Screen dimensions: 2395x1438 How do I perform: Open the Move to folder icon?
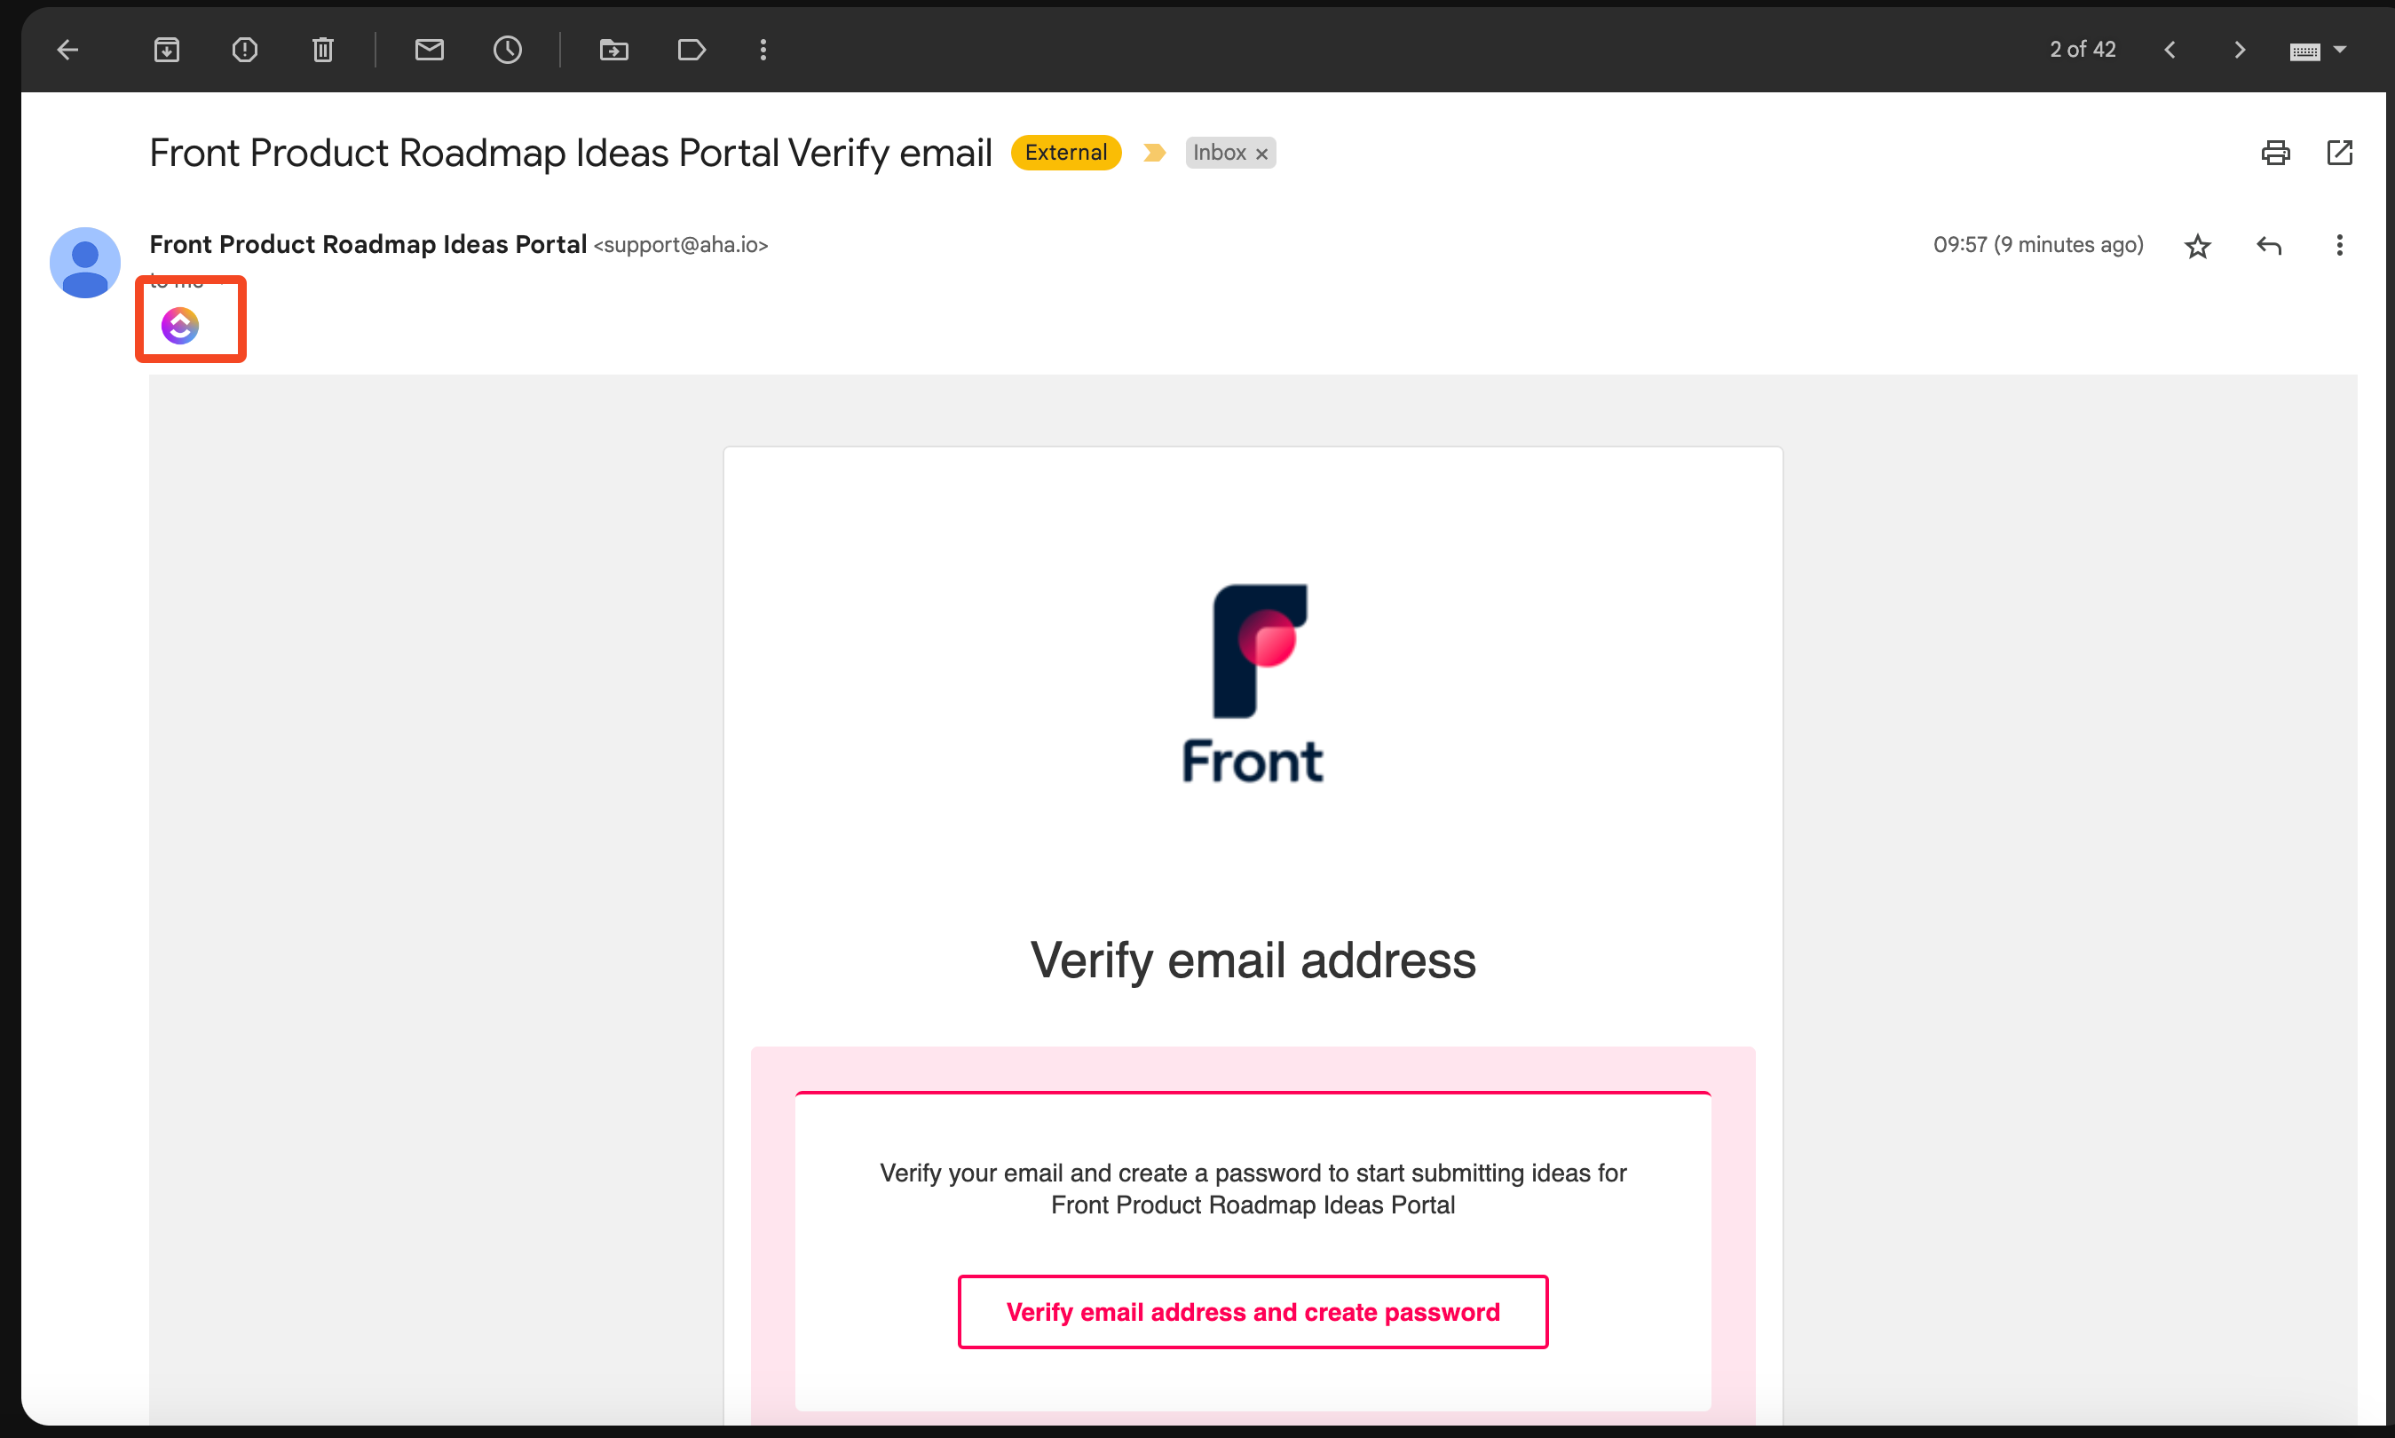(x=614, y=50)
